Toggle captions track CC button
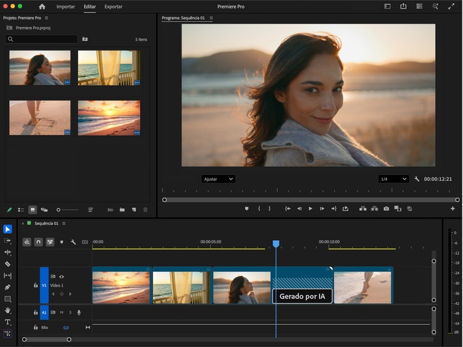The height and width of the screenshot is (347, 463). tap(85, 242)
